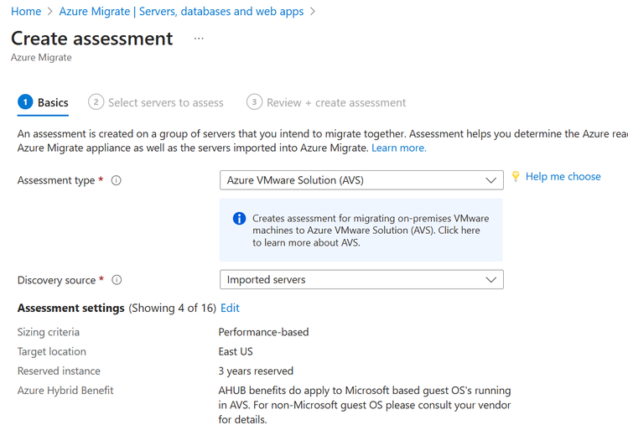Click the blue info icon in AVS banner
Screen dimensions: 628x446
click(239, 218)
